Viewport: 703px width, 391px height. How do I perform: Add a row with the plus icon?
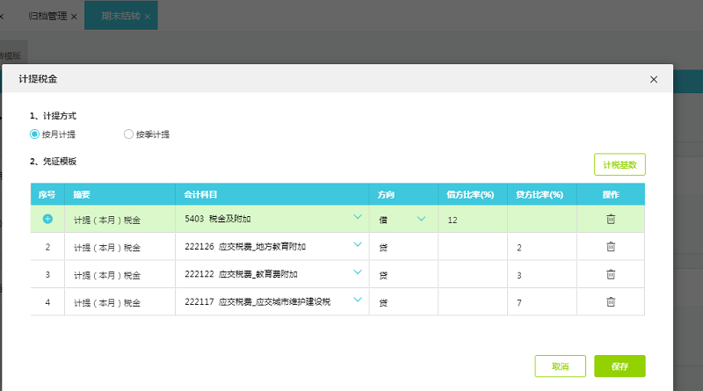(47, 219)
